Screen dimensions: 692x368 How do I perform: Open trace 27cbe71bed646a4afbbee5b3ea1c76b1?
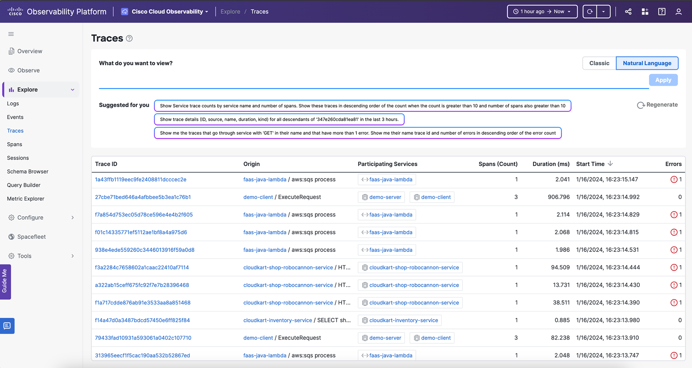coord(143,197)
